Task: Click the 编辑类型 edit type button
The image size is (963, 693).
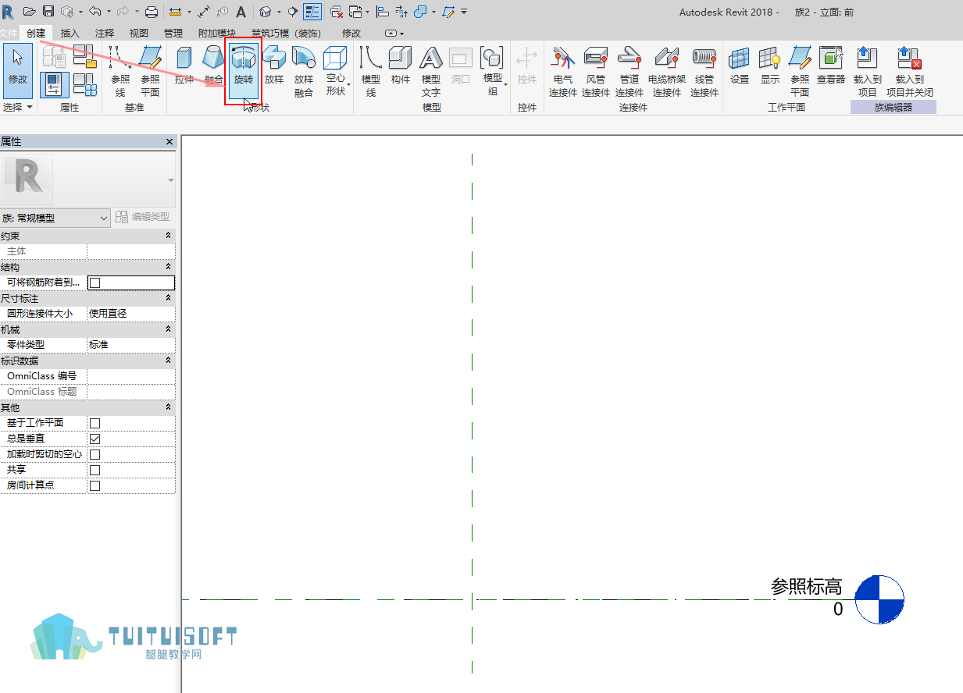Action: tap(143, 217)
